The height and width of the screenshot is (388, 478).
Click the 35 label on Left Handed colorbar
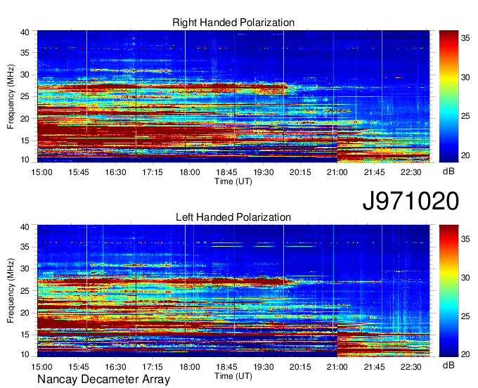tap(465, 239)
